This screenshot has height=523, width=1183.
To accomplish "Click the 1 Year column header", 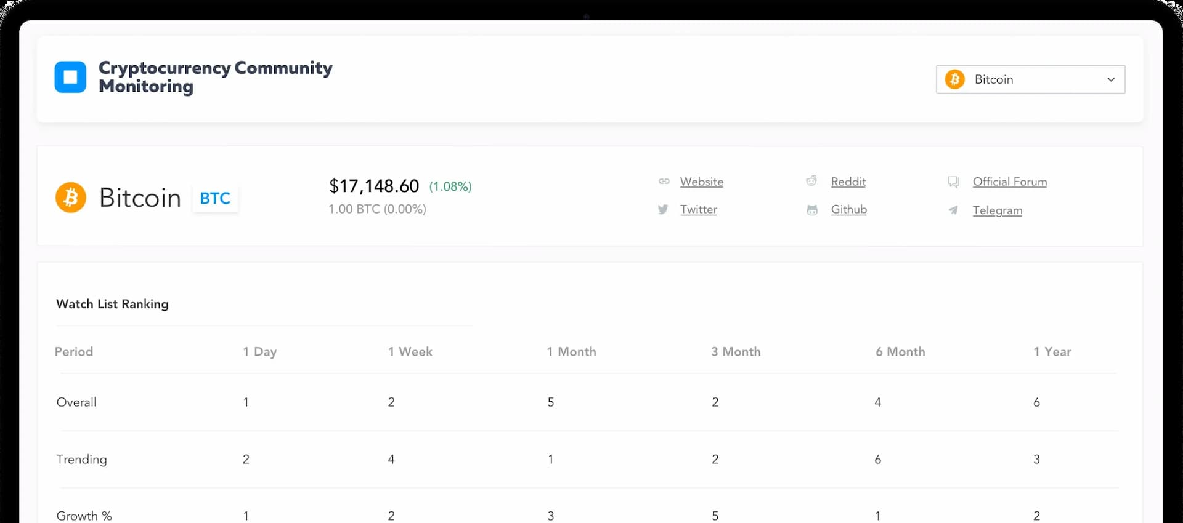I will (1052, 351).
